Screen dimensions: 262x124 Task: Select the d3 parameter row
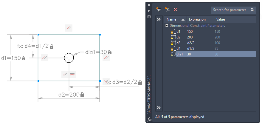click(x=213, y=43)
